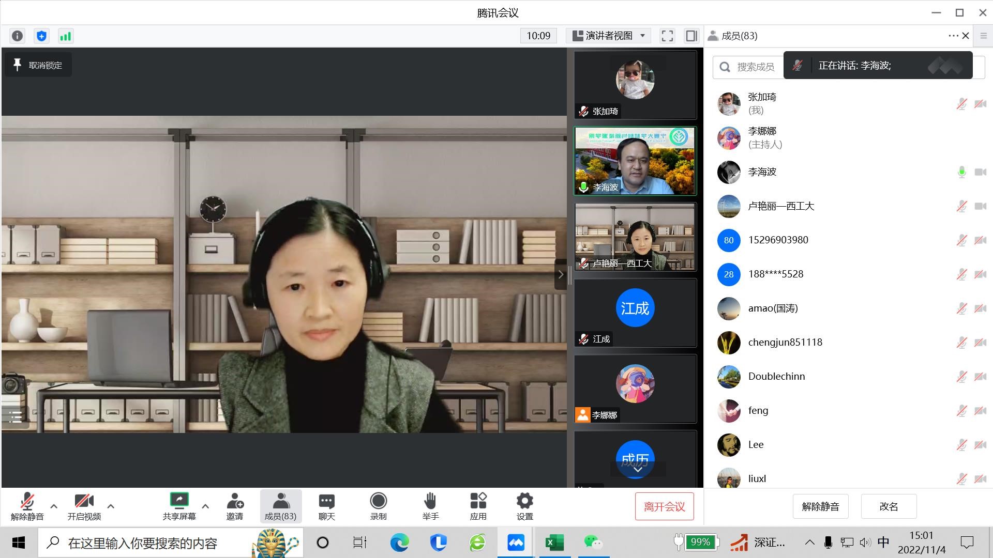Viewport: 993px width, 558px height.
Task: Expand screen share options arrow
Action: 205,506
